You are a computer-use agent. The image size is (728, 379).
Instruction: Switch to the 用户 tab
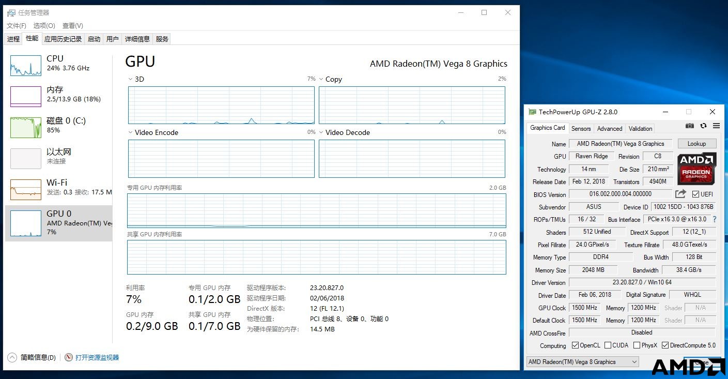113,39
